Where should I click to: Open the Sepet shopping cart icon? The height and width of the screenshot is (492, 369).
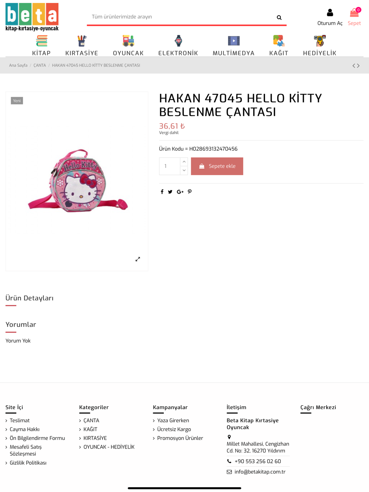[x=354, y=13]
